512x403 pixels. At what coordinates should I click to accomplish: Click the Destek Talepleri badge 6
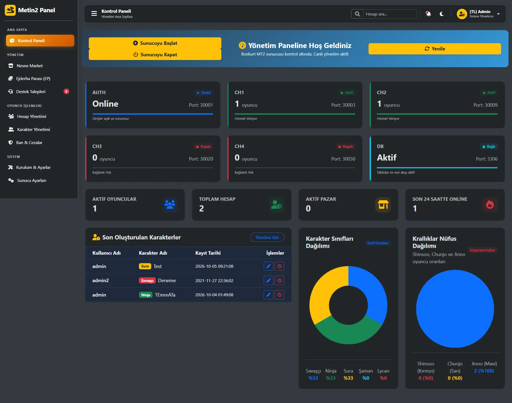(66, 91)
